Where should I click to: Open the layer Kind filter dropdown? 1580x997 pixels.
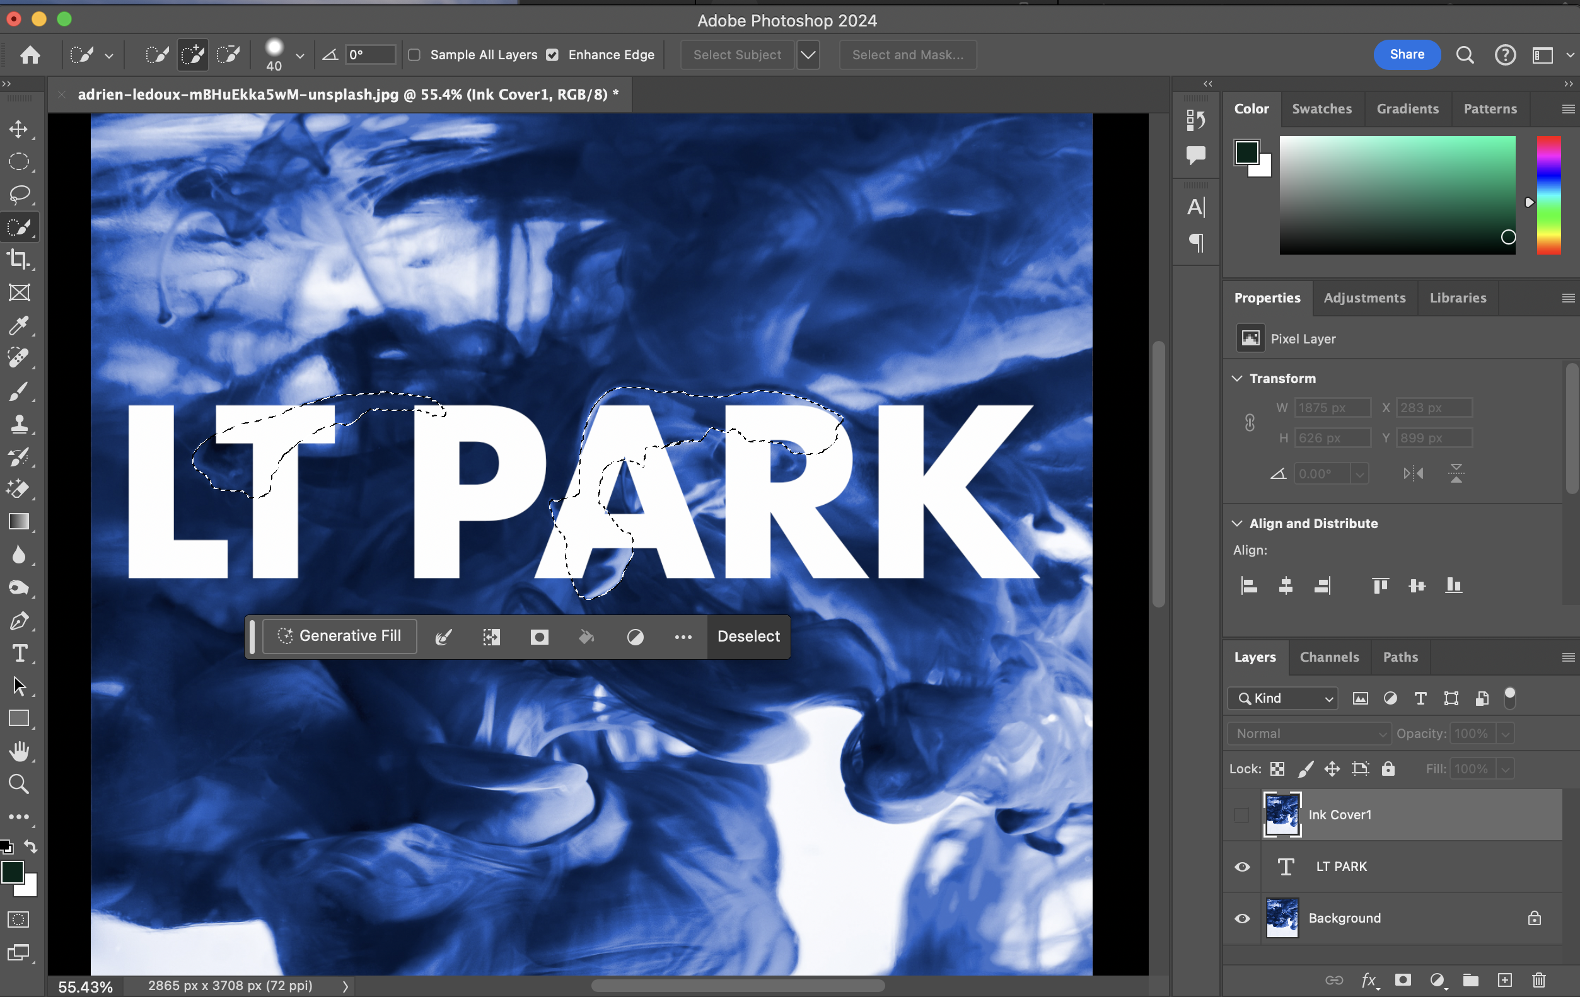(1283, 698)
